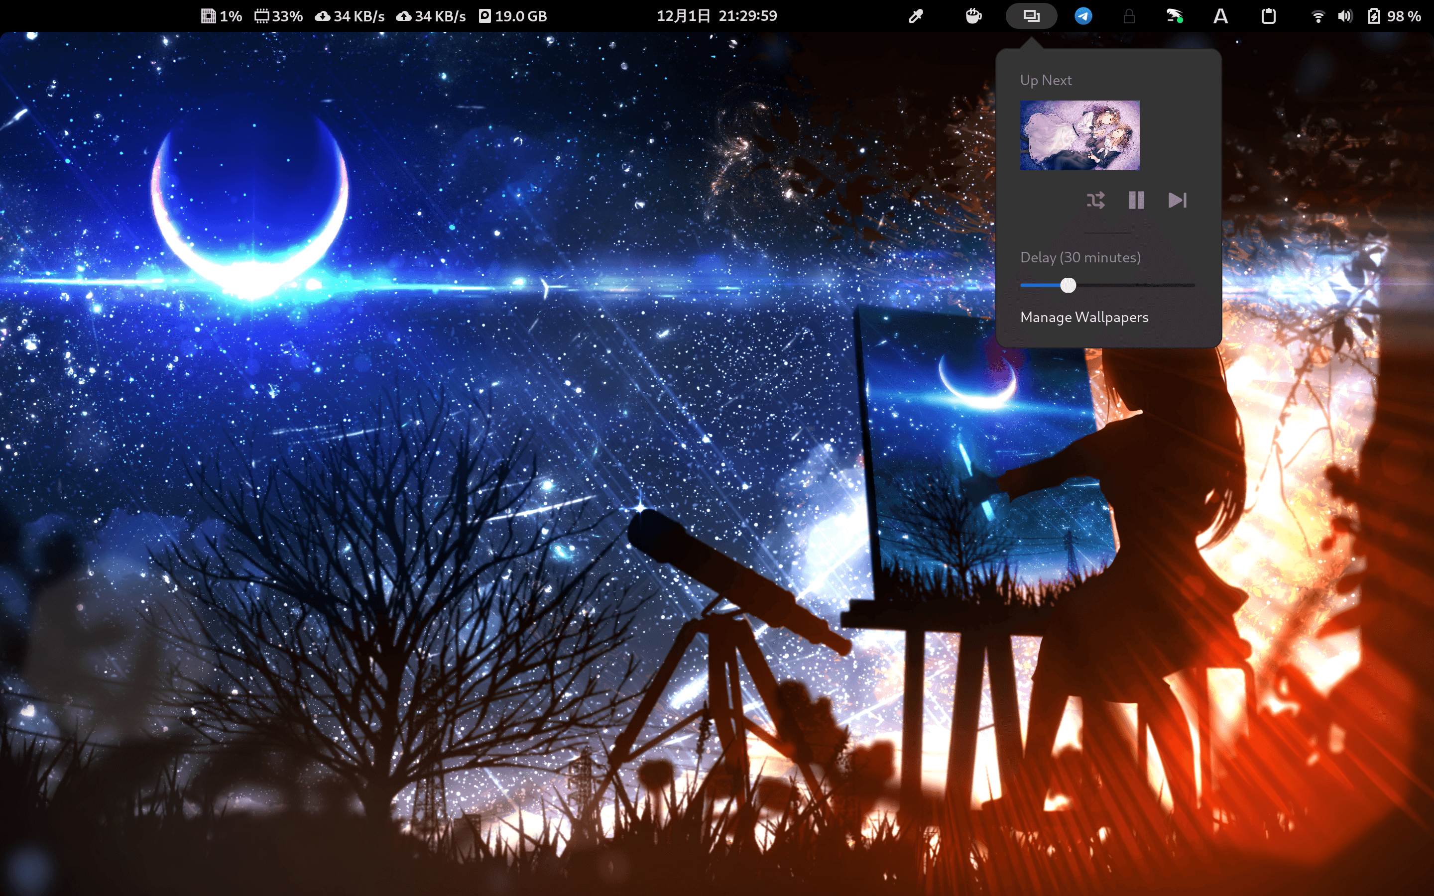Click the Wi-Fi status icon
The width and height of the screenshot is (1434, 896).
(x=1318, y=16)
